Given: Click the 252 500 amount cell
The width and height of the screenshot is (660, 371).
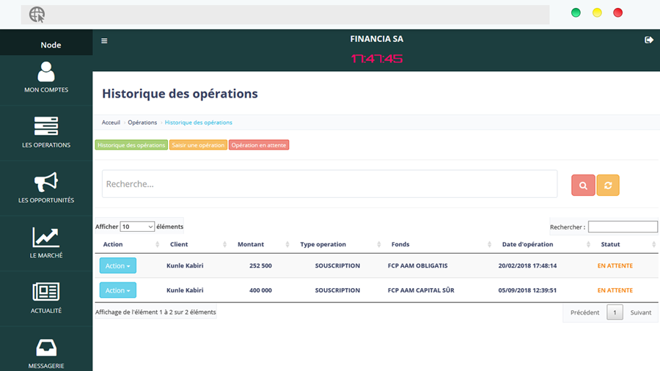Looking at the screenshot, I should point(260,266).
